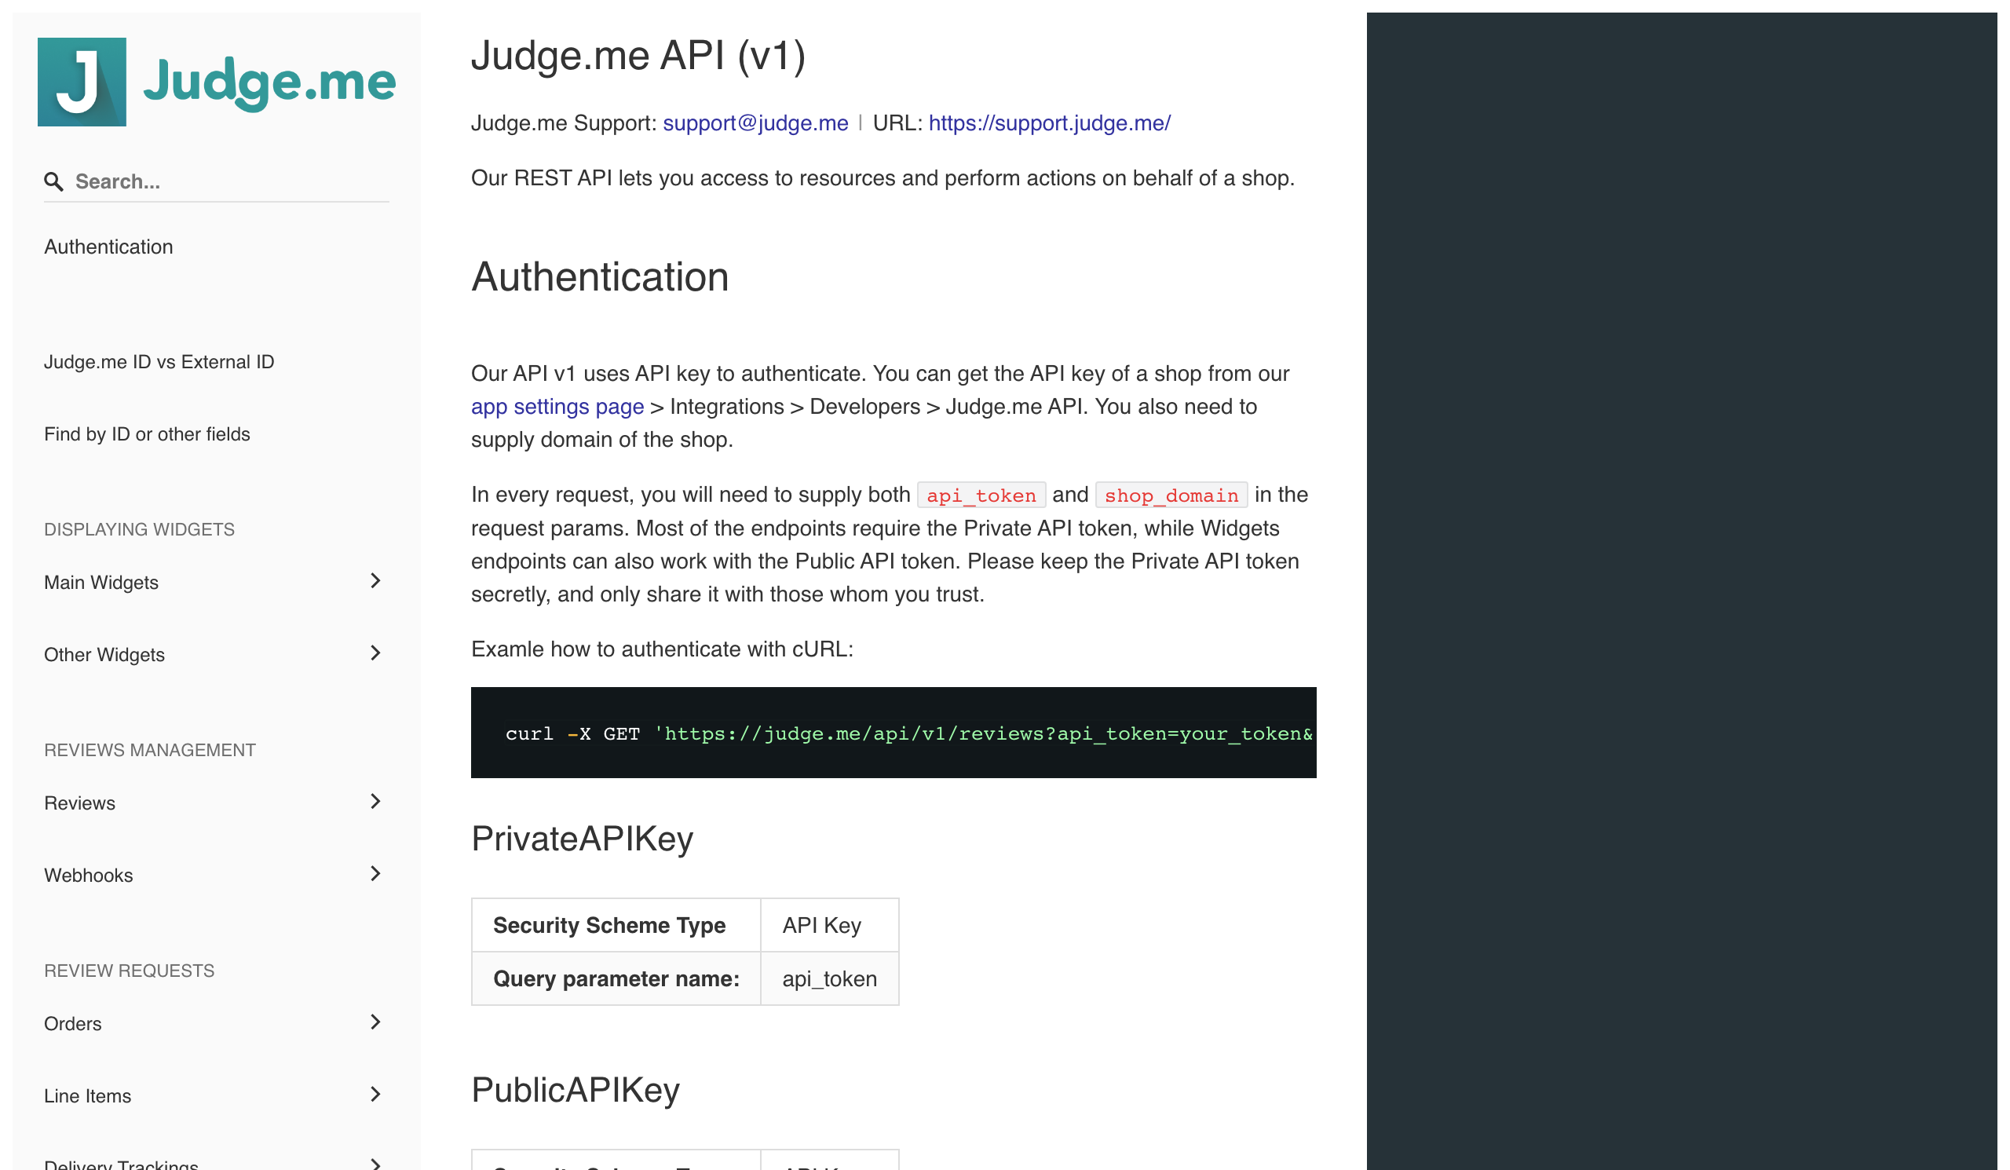
Task: Expand the Reviews chevron
Action: click(375, 803)
